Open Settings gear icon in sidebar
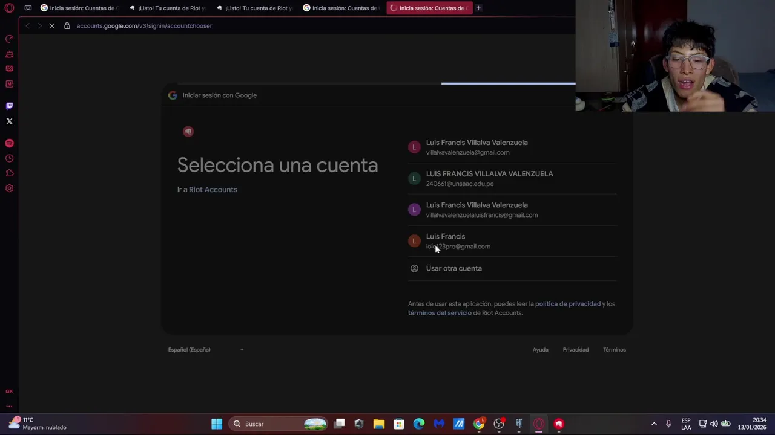 9,188
